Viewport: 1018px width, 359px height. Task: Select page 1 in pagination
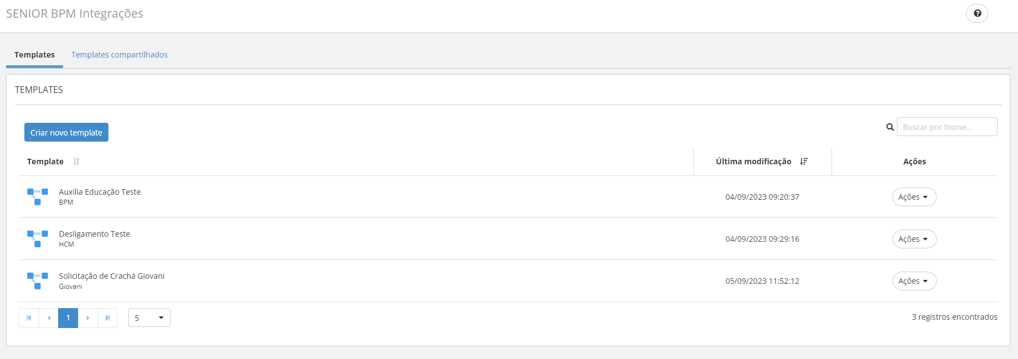[x=68, y=318]
